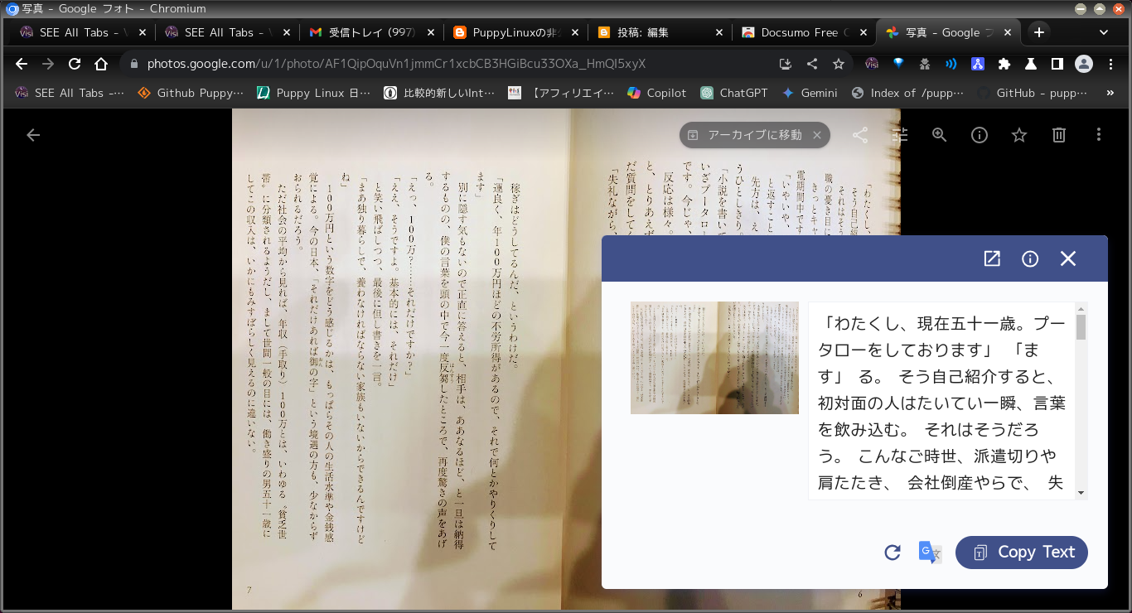Viewport: 1132px width, 613px height.
Task: Show photo info panel
Action: click(980, 135)
